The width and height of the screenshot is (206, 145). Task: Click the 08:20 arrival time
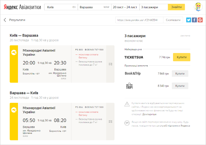pyautogui.click(x=60, y=120)
